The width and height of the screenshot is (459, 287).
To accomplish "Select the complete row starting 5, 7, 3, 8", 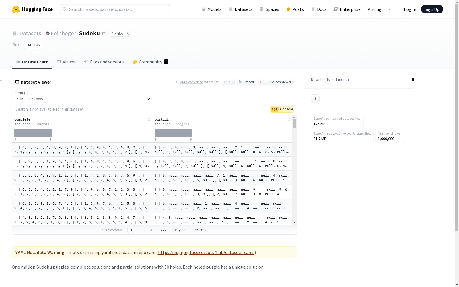I will (82, 164).
